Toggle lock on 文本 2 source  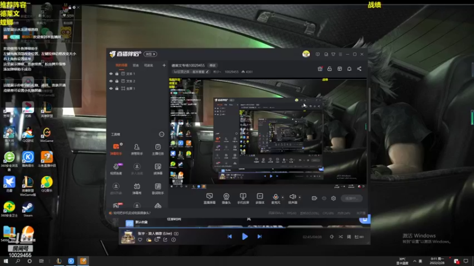(x=117, y=81)
